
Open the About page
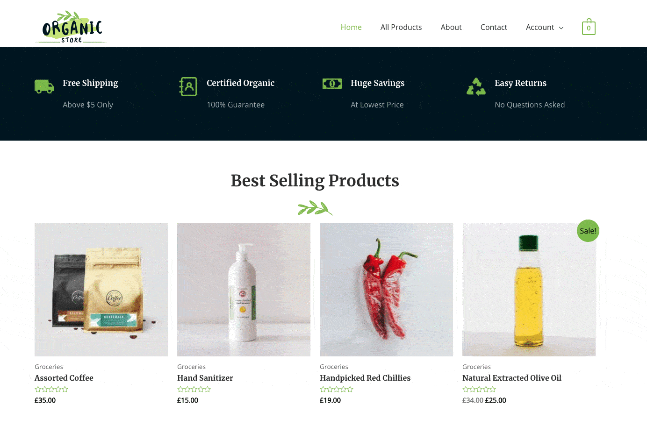(x=451, y=27)
